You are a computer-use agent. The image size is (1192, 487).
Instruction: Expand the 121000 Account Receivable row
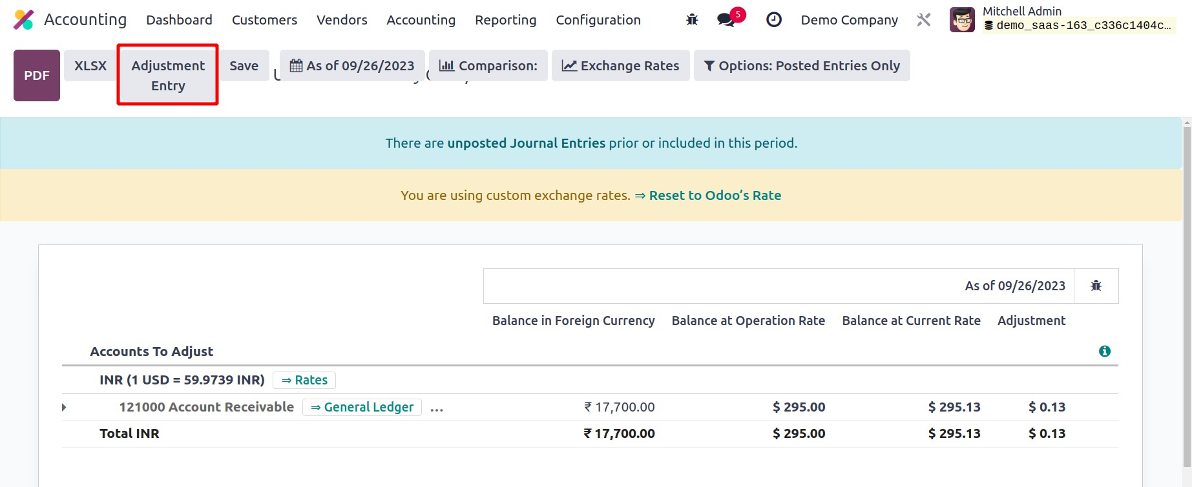[64, 407]
